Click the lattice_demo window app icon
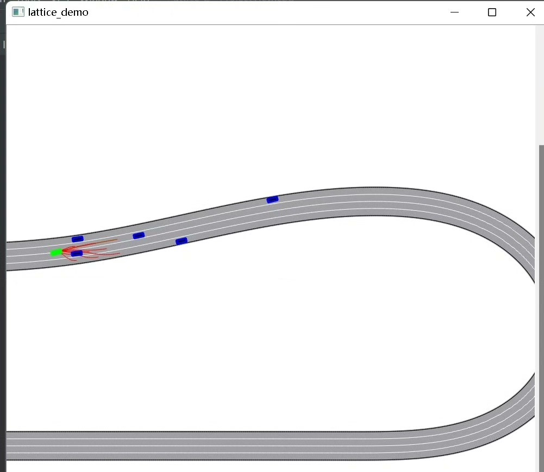The width and height of the screenshot is (544, 472). (x=18, y=12)
